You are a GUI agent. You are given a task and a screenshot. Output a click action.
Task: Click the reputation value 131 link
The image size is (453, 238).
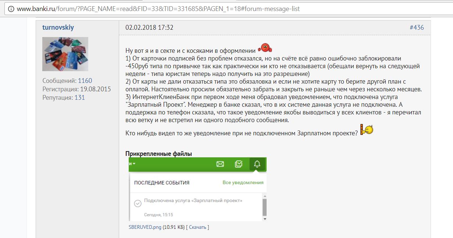[x=80, y=98]
